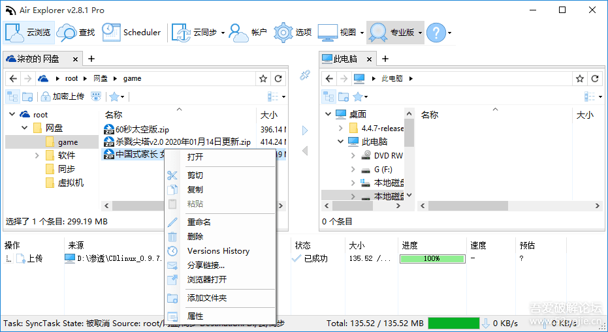Click the blue help question mark

pyautogui.click(x=436, y=33)
